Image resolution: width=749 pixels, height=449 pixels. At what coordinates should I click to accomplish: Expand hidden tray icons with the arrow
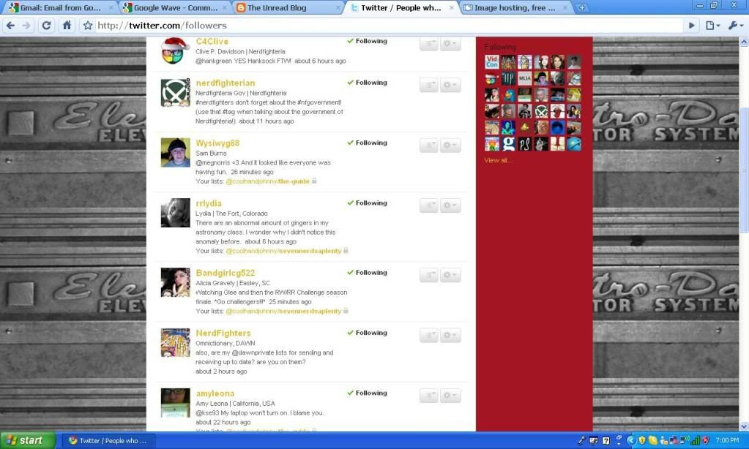(630, 440)
